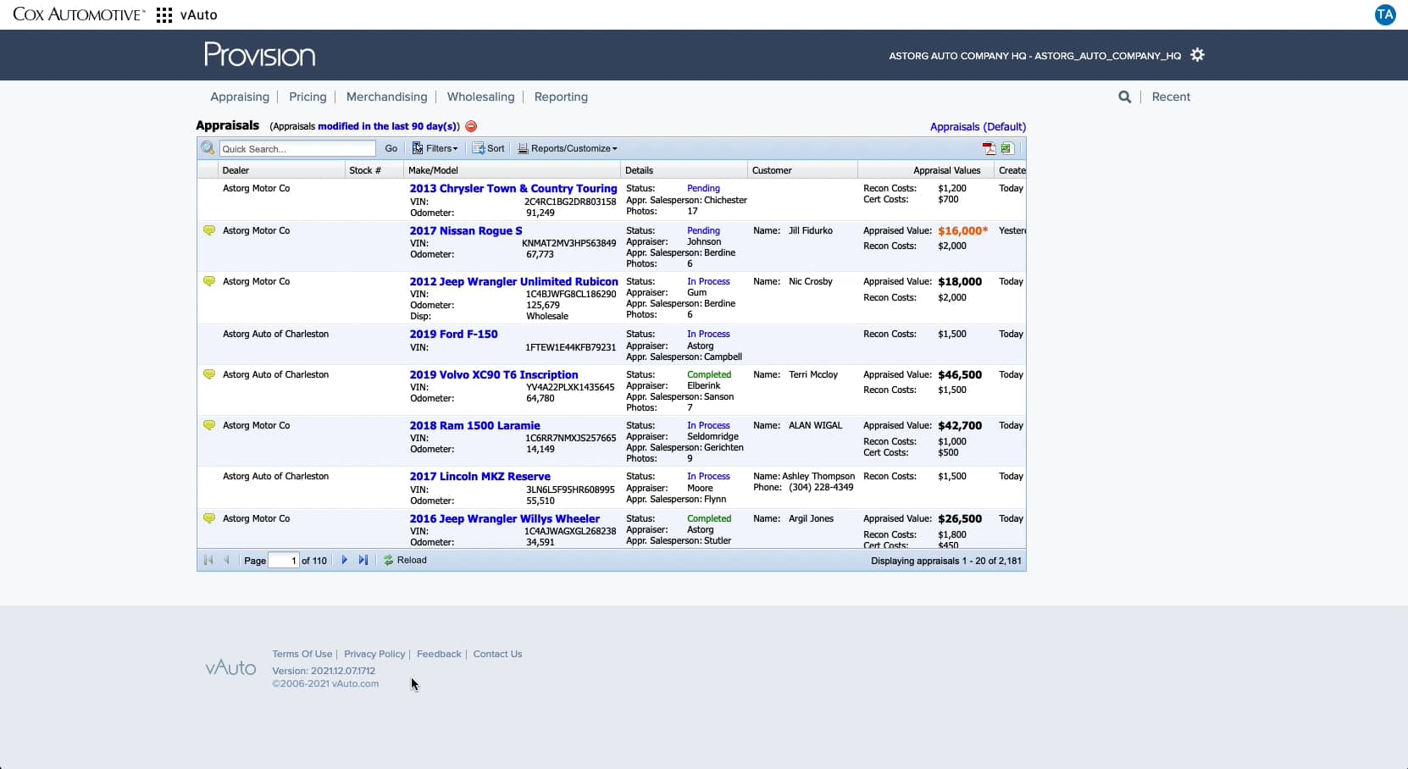
Task: Open the 2019 Volvo XC90 T6 Inscription appraisal
Action: (x=494, y=375)
